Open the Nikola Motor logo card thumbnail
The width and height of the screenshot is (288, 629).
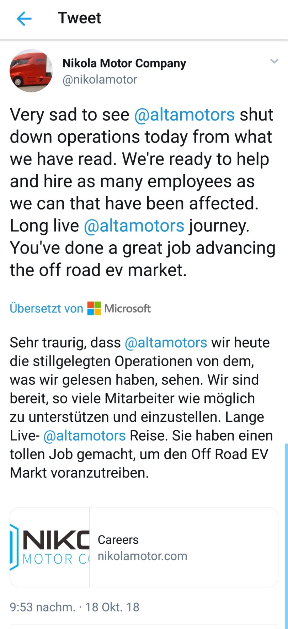50,547
